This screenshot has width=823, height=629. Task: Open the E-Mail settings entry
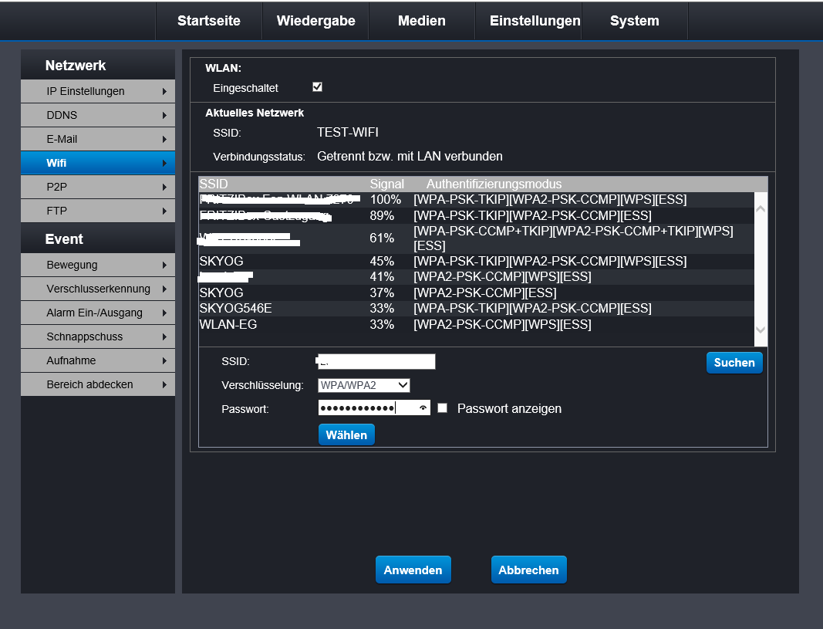98,140
